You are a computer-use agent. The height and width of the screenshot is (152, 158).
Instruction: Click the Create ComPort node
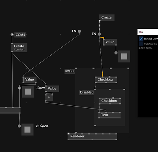(19, 47)
